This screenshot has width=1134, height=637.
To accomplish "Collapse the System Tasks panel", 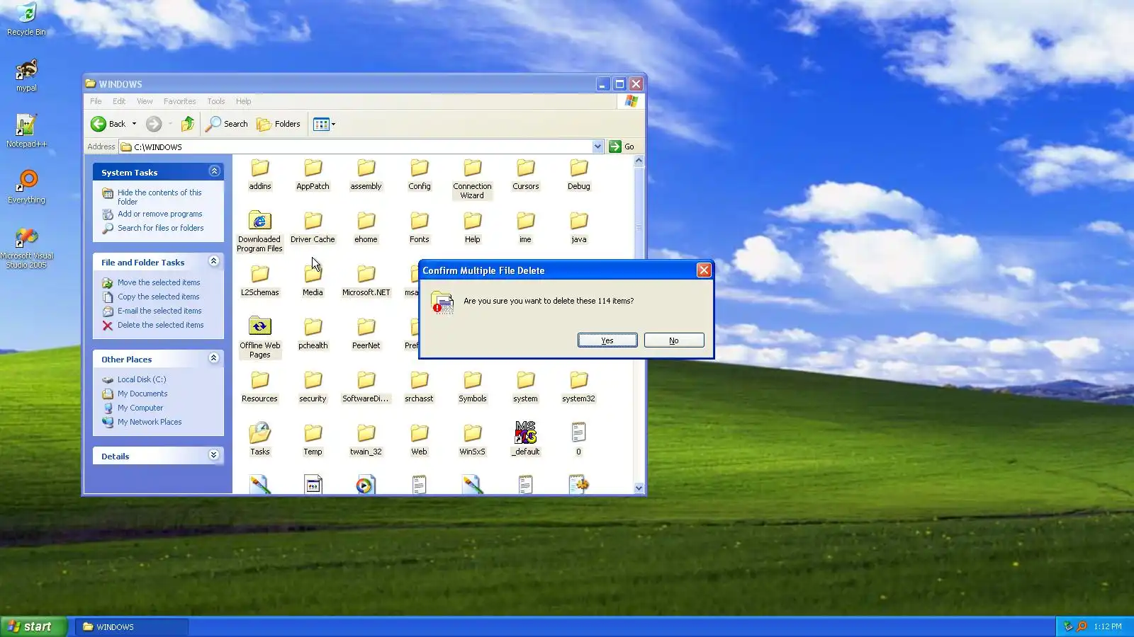I will 214,171.
